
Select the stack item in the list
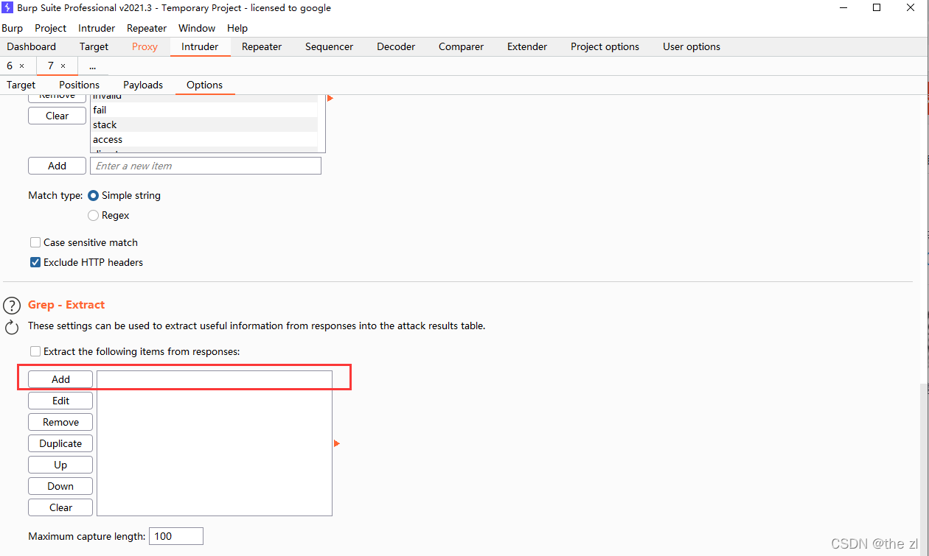204,125
